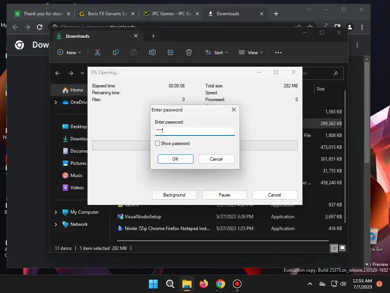The width and height of the screenshot is (390, 293).
Task: Click Cancel in the extraction progress window
Action: click(x=275, y=195)
